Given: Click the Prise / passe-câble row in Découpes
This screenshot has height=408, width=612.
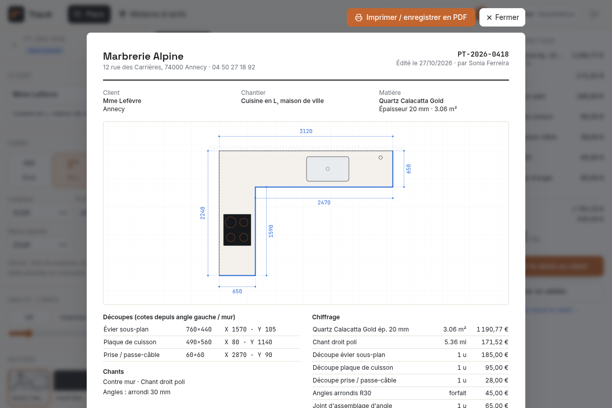Looking at the screenshot, I should 201,355.
